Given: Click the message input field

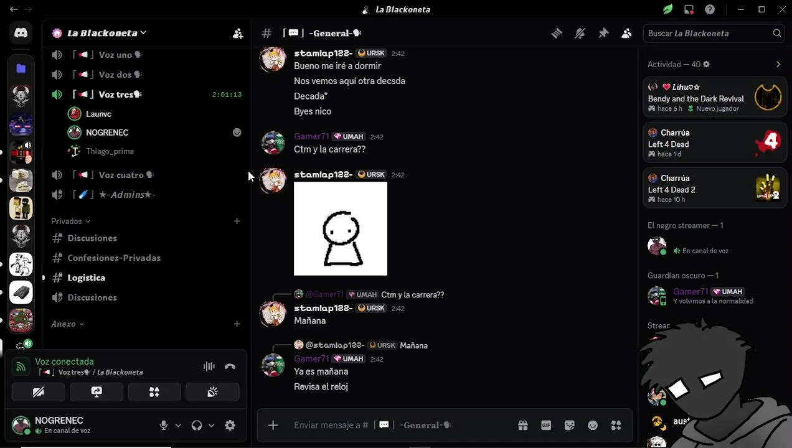Looking at the screenshot, I should pos(398,425).
